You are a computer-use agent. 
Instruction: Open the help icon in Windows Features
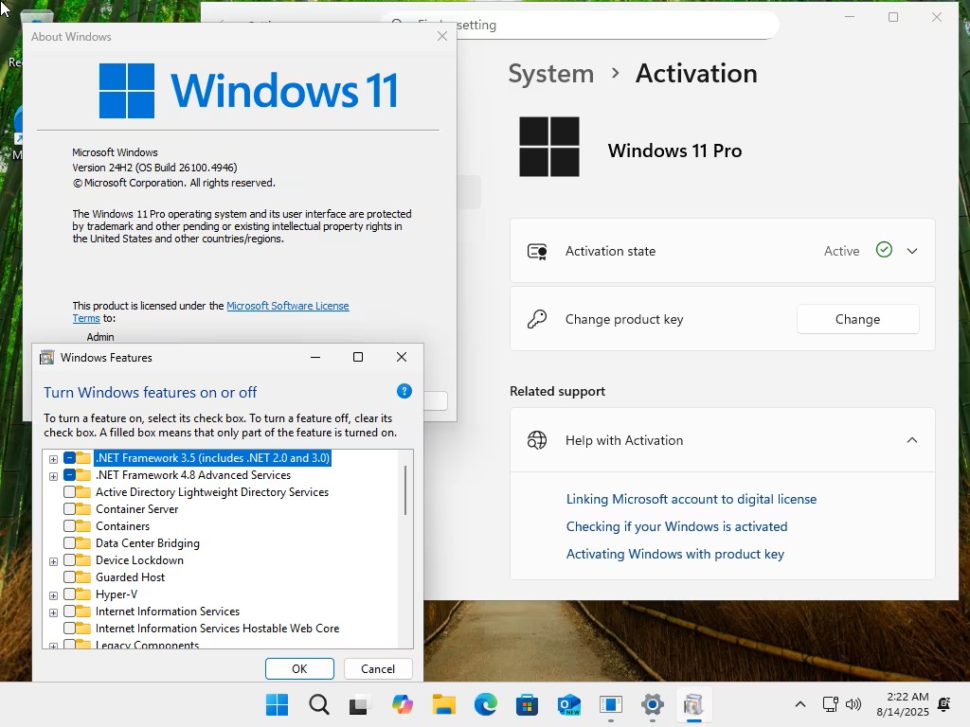coord(404,391)
